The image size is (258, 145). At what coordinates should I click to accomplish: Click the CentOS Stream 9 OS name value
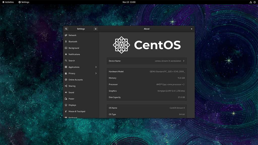pyautogui.click(x=177, y=108)
